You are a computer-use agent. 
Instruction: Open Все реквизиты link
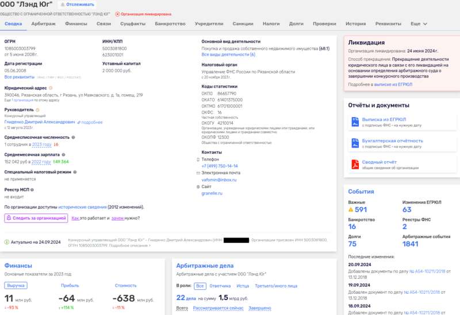20,77
